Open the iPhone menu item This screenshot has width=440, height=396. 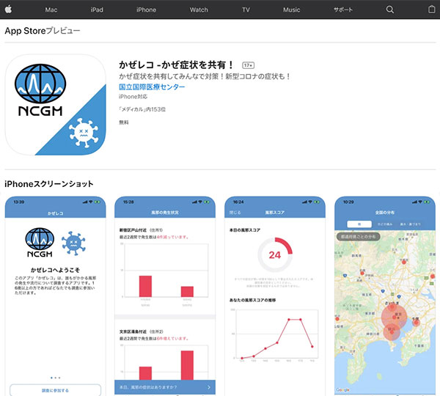click(146, 10)
